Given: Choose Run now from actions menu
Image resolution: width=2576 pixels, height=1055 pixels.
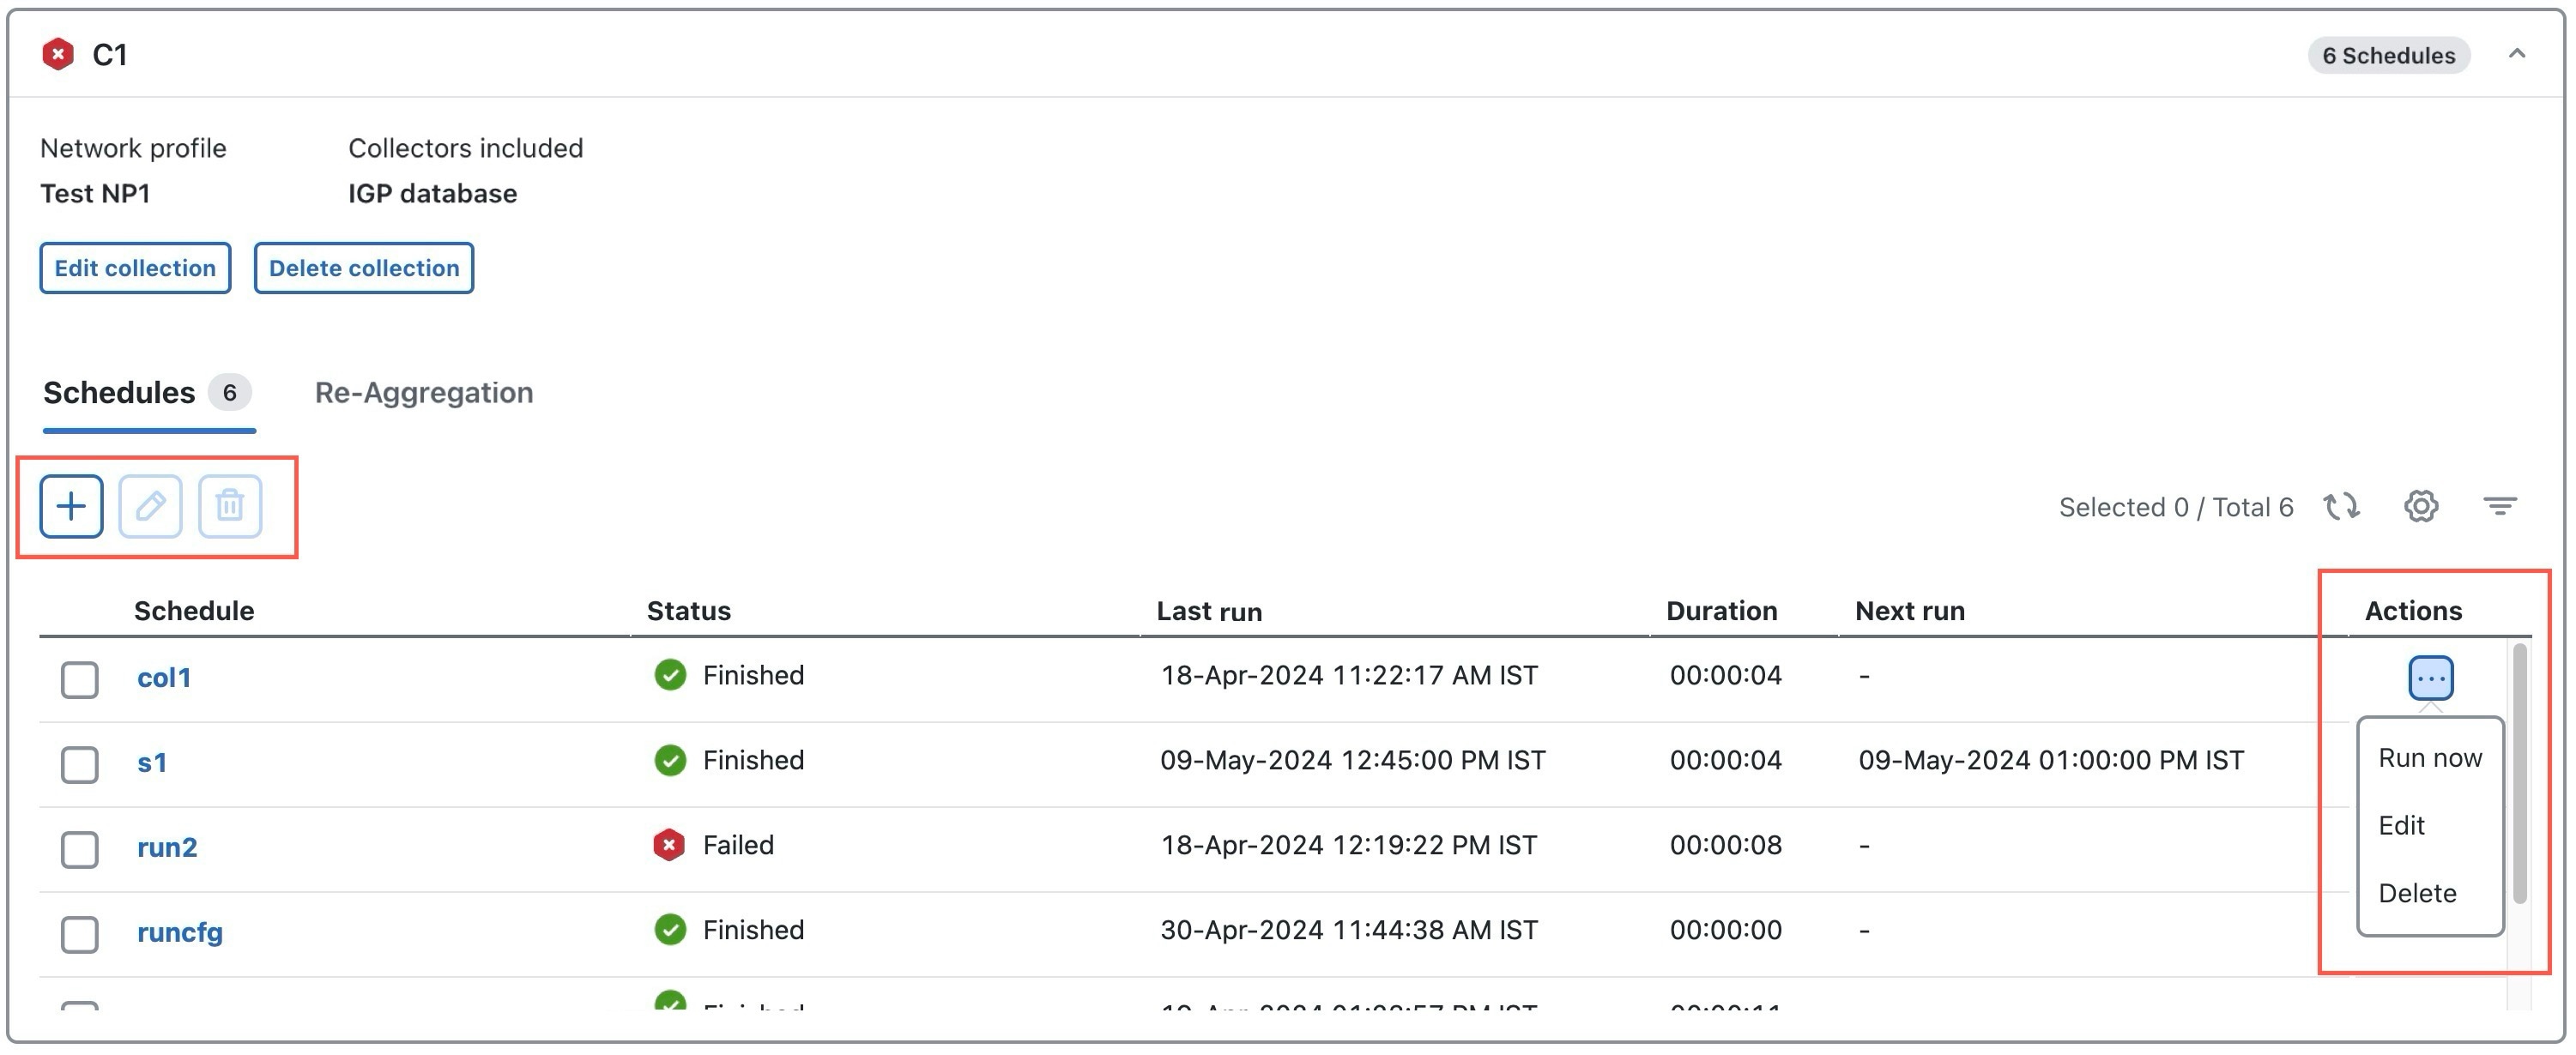Looking at the screenshot, I should coord(2430,758).
